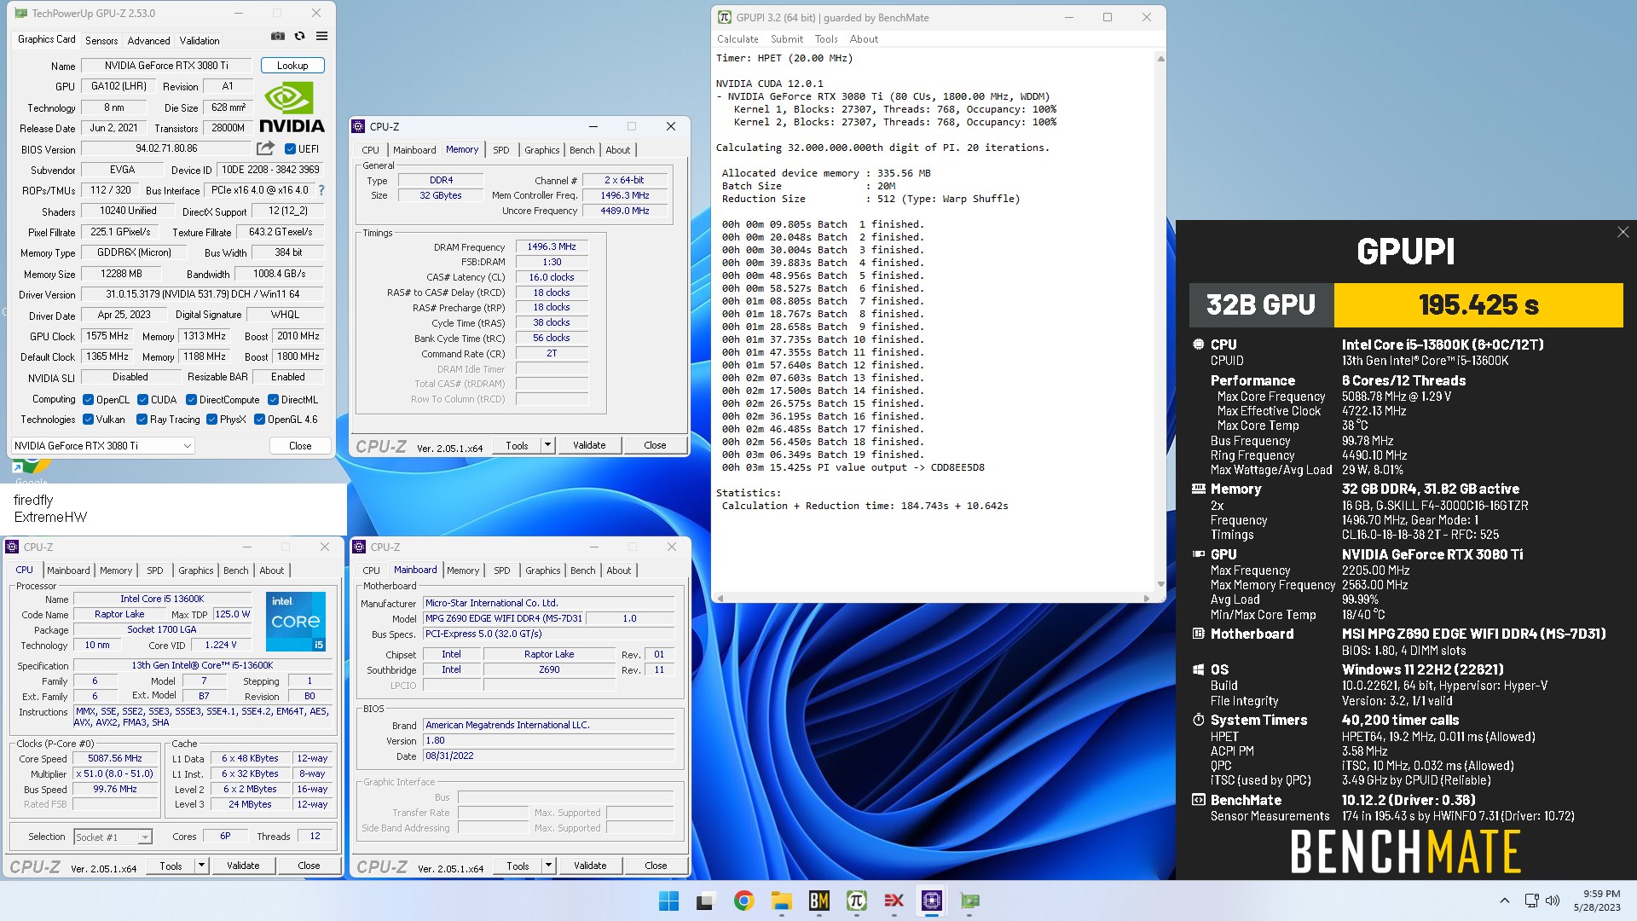Switch to GPUPI taskbar icon
Image resolution: width=1637 pixels, height=921 pixels.
click(x=856, y=901)
